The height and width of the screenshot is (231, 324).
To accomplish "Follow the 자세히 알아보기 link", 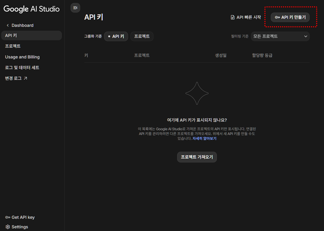I will point(204,139).
